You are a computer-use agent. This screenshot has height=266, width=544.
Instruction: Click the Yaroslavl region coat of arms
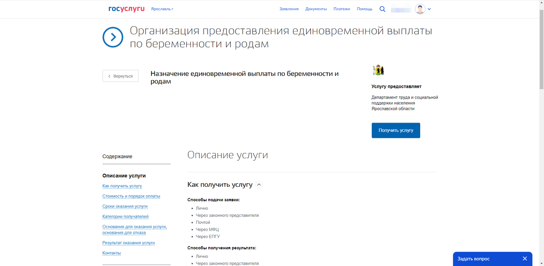click(x=378, y=70)
